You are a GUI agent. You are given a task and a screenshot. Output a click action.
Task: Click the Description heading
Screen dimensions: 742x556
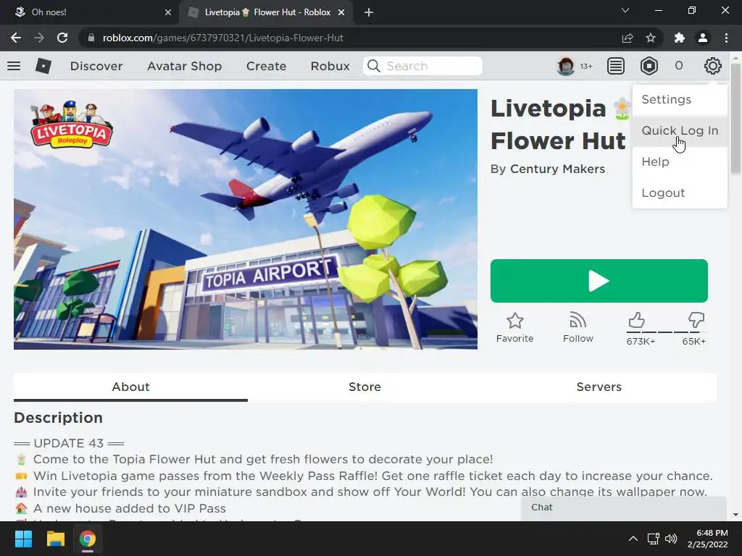click(58, 418)
